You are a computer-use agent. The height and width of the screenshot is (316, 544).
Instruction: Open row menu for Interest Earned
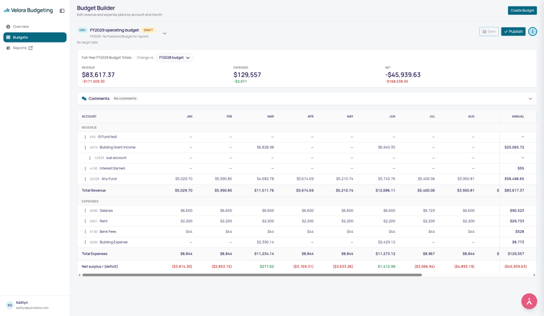click(86, 169)
